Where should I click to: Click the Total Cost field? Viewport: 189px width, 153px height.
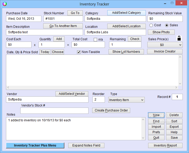[x=88, y=45]
